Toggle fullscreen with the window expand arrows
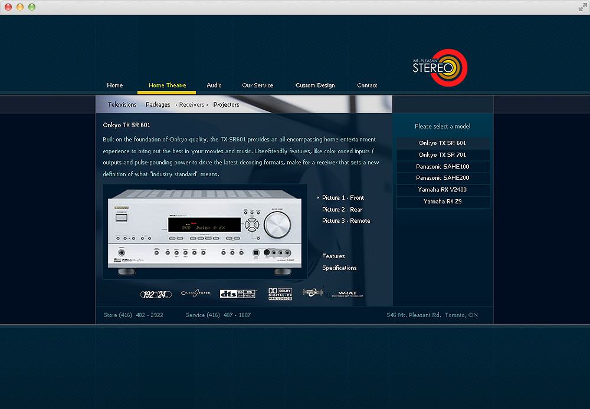The image size is (590, 409). pos(582,7)
